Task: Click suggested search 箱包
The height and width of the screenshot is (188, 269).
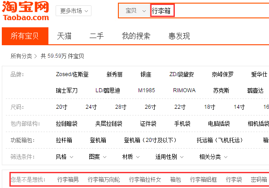Action: (x=175, y=179)
